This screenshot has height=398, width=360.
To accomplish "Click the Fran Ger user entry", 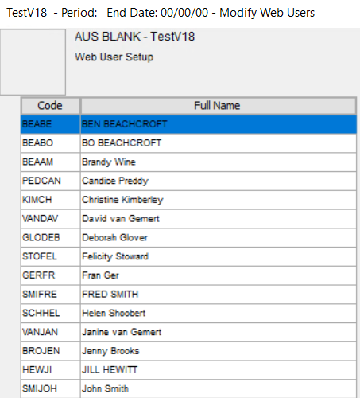I will [x=188, y=275].
